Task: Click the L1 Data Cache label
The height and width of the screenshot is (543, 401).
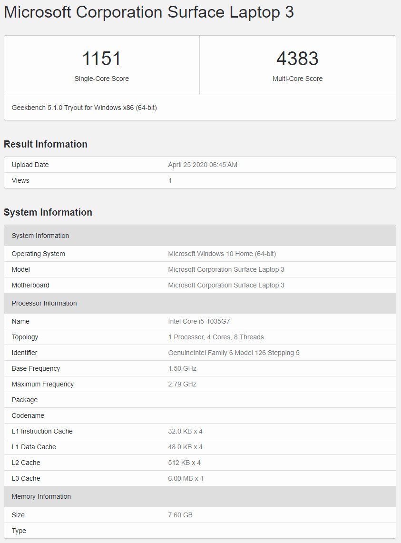Action: click(34, 447)
